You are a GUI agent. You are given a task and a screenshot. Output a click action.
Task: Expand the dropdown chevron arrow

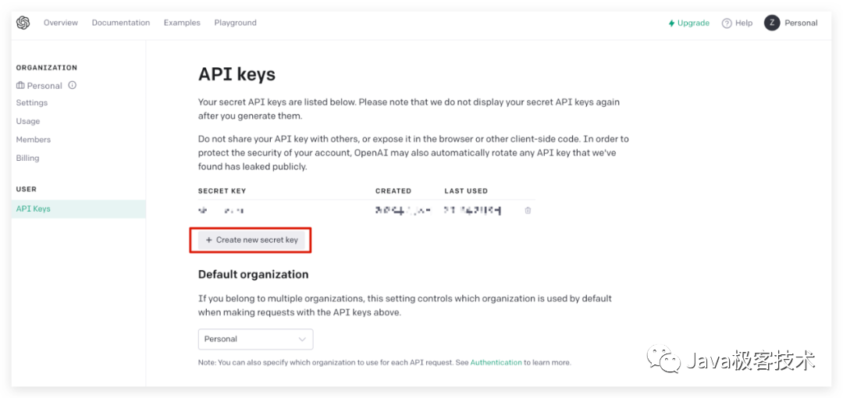[x=302, y=339]
